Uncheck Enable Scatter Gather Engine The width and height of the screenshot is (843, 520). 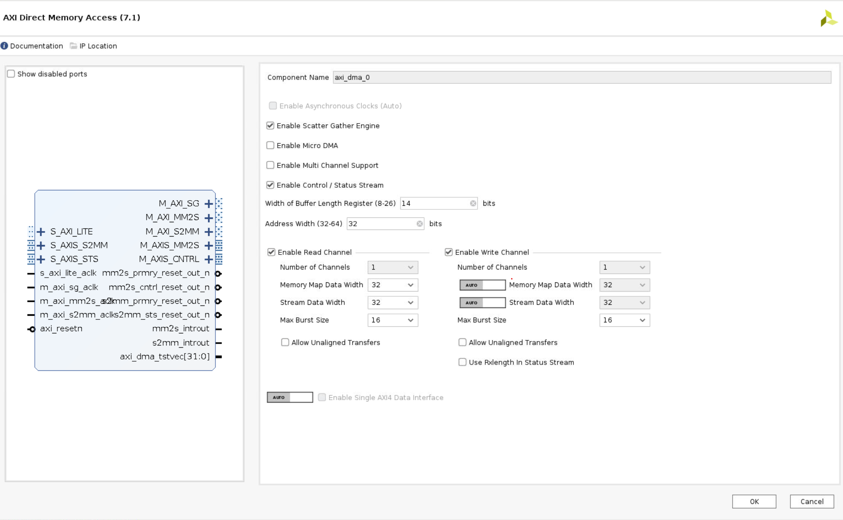(x=270, y=125)
